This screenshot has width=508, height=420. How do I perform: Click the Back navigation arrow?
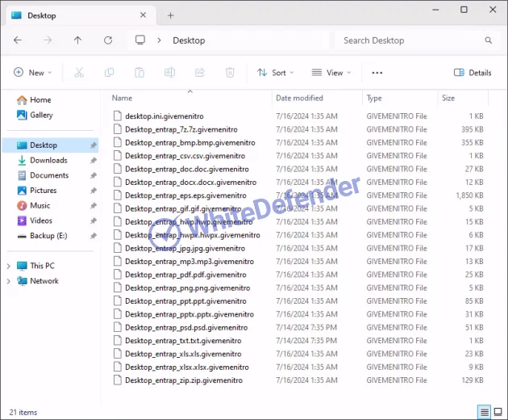[18, 40]
